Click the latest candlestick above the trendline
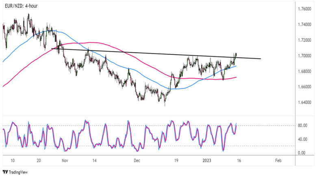The image size is (317, 178). (x=236, y=55)
